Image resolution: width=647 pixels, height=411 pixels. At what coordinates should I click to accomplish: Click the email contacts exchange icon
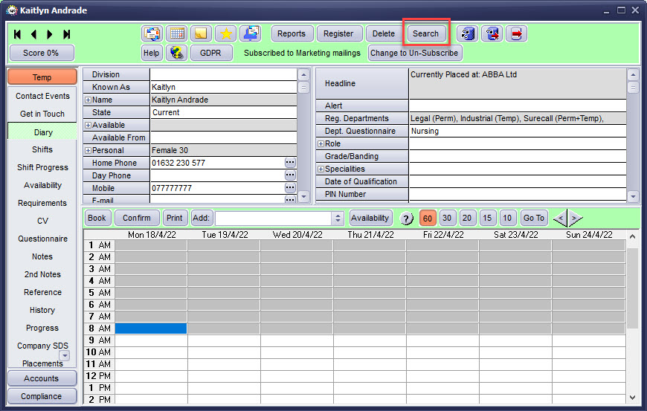click(x=152, y=33)
